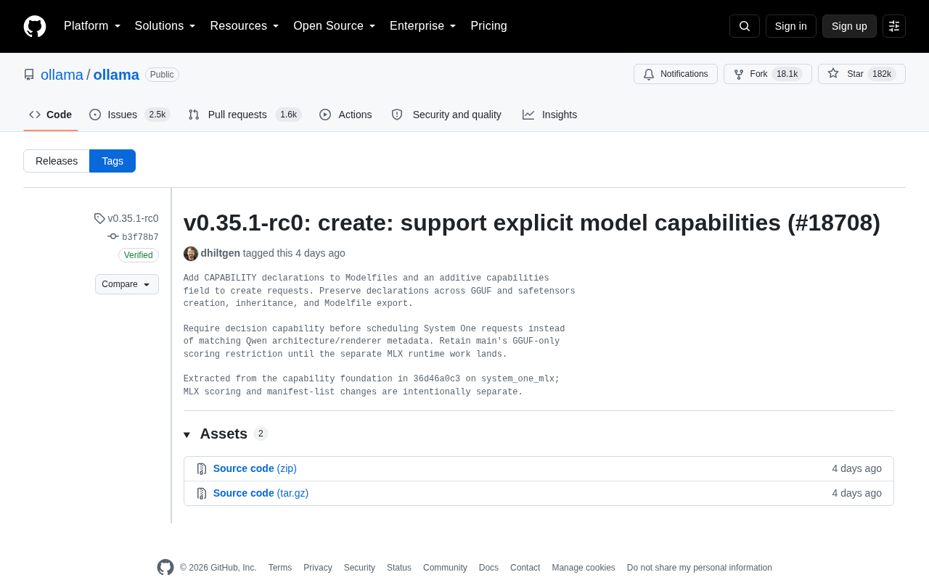Download Source code (tar.gz)
929x580 pixels.
tap(261, 493)
